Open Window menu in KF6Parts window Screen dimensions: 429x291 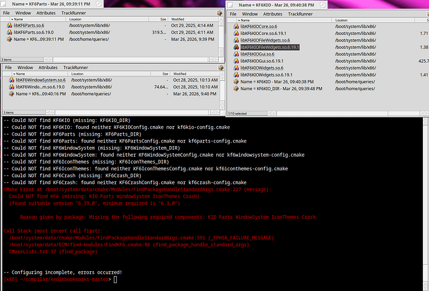(x=23, y=13)
